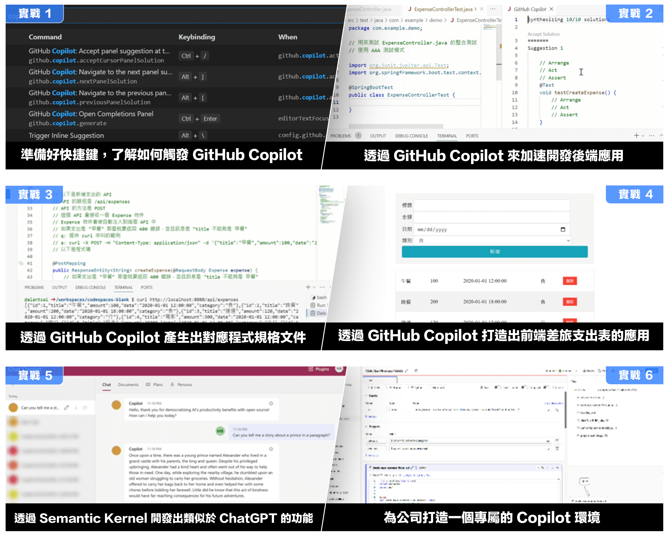Screen dimensions: 669x536
Task: Open the Documents tab in Chat Copilot
Action: coord(128,384)
